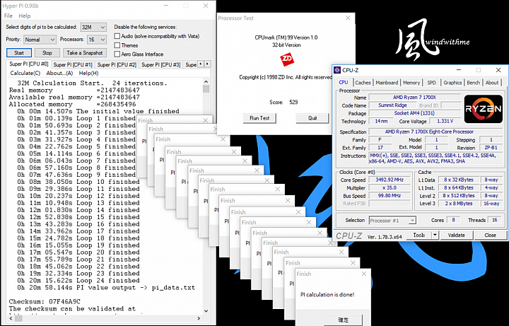Image resolution: width=509 pixels, height=326 pixels.
Task: Click the Package Socket AM4 (1331) field
Action: [414, 113]
